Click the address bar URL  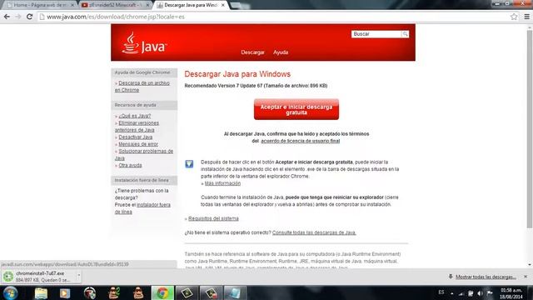[116, 17]
